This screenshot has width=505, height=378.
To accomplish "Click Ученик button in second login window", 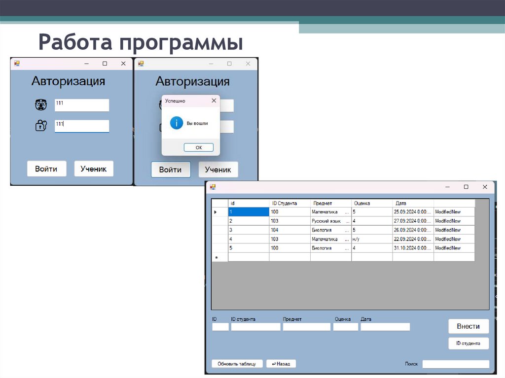I will click(218, 170).
